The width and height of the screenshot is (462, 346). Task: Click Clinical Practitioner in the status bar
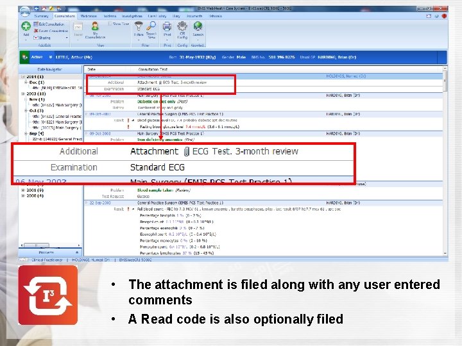pyautogui.click(x=47, y=260)
